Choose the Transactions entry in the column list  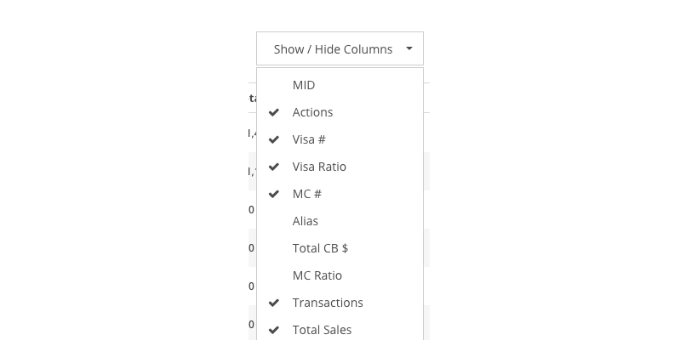pos(340,303)
